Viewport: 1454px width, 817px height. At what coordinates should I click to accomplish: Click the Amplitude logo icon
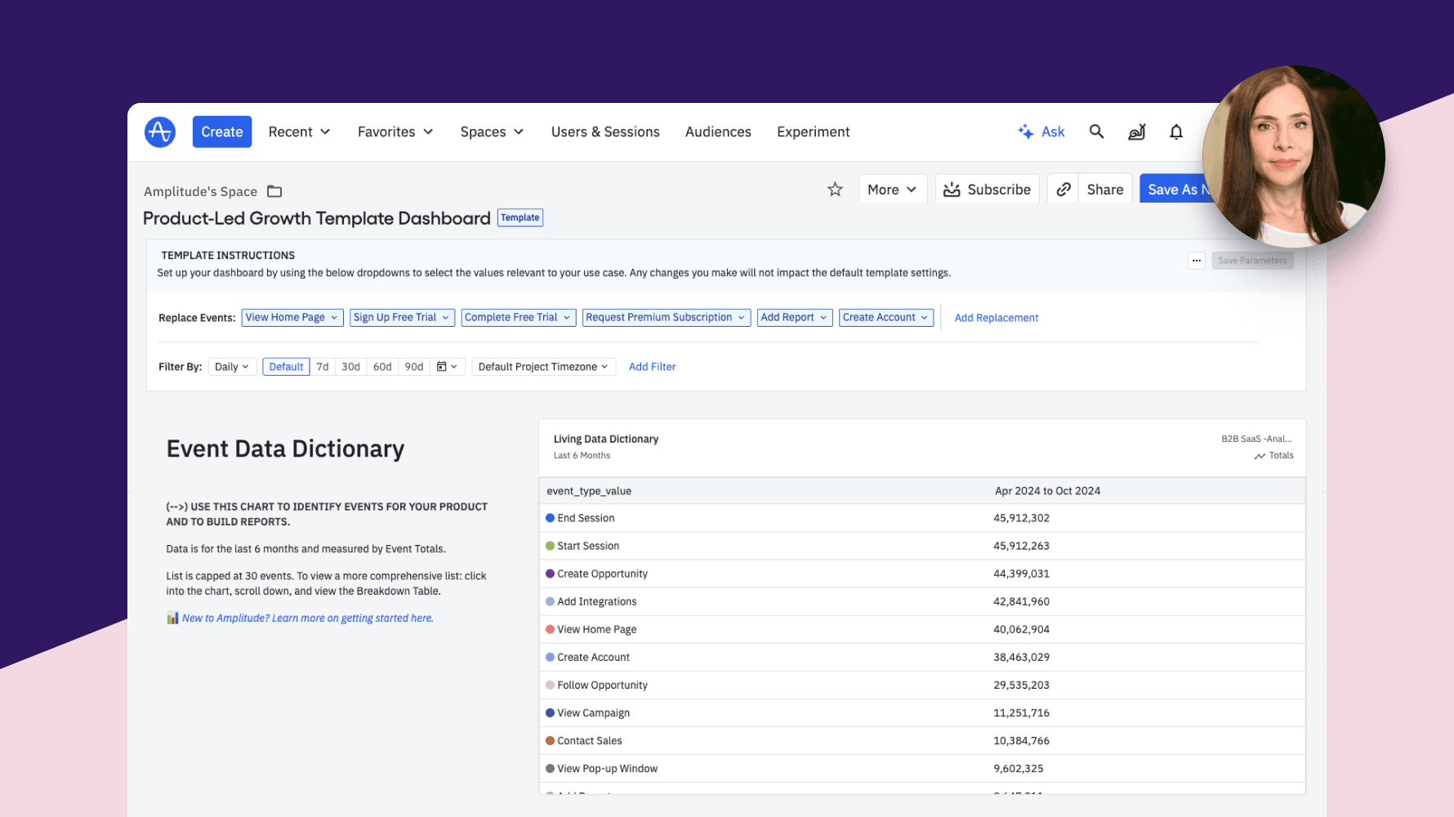pyautogui.click(x=160, y=132)
